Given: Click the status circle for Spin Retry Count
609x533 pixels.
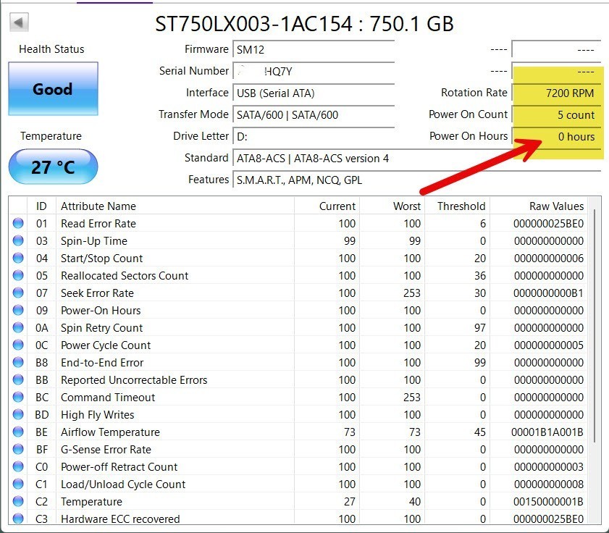Looking at the screenshot, I should 18,327.
